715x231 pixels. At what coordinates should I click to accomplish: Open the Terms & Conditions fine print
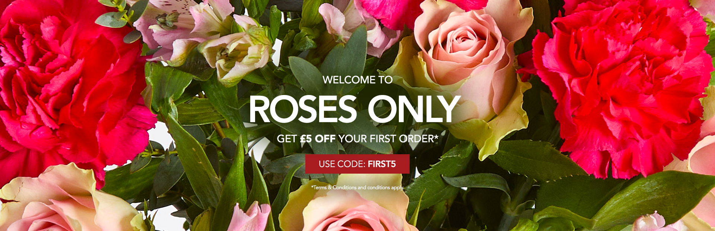point(357,187)
